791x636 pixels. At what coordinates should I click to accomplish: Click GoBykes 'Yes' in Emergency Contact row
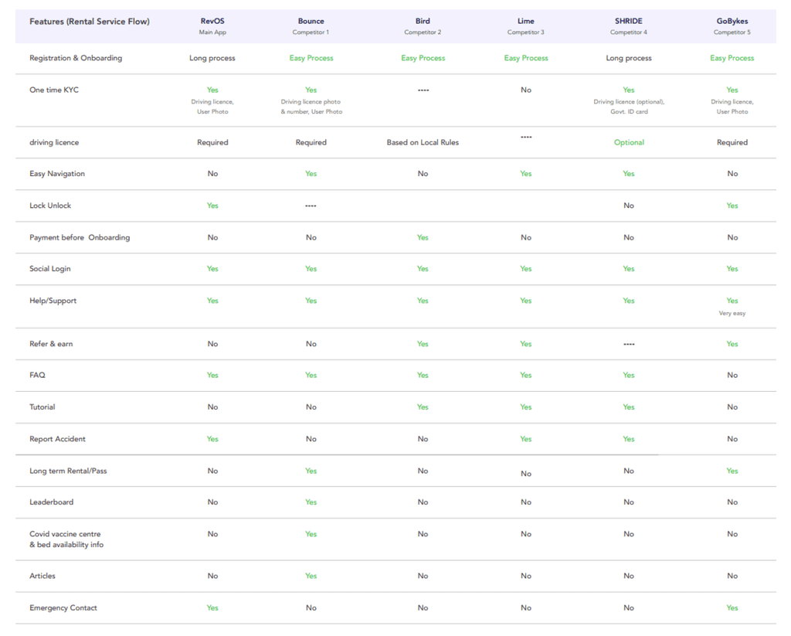(x=732, y=607)
